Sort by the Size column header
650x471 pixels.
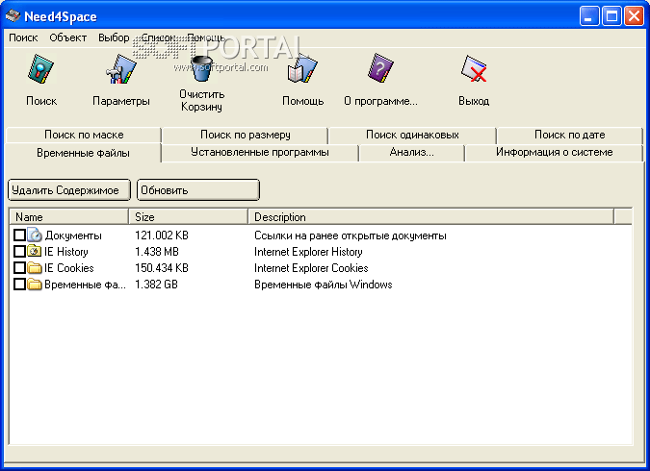(x=188, y=217)
